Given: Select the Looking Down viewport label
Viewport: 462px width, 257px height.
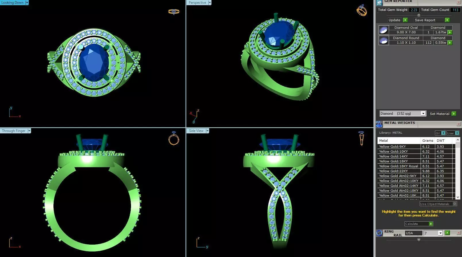Looking at the screenshot, I should click(13, 3).
